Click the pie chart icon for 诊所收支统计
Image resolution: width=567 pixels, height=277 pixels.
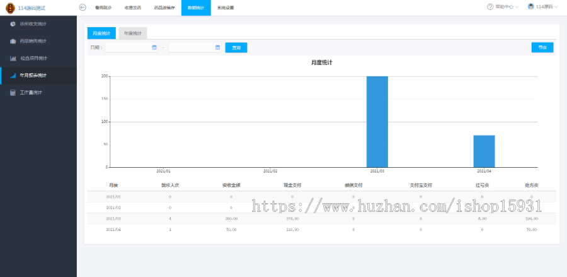point(13,24)
